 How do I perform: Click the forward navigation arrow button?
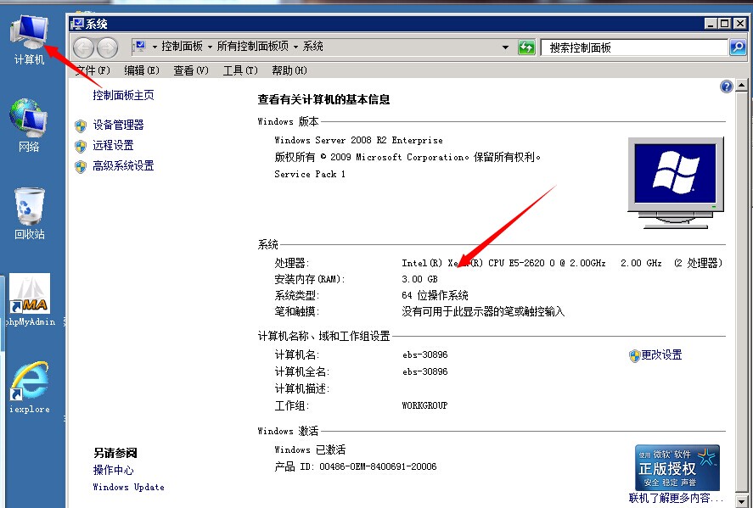[108, 47]
